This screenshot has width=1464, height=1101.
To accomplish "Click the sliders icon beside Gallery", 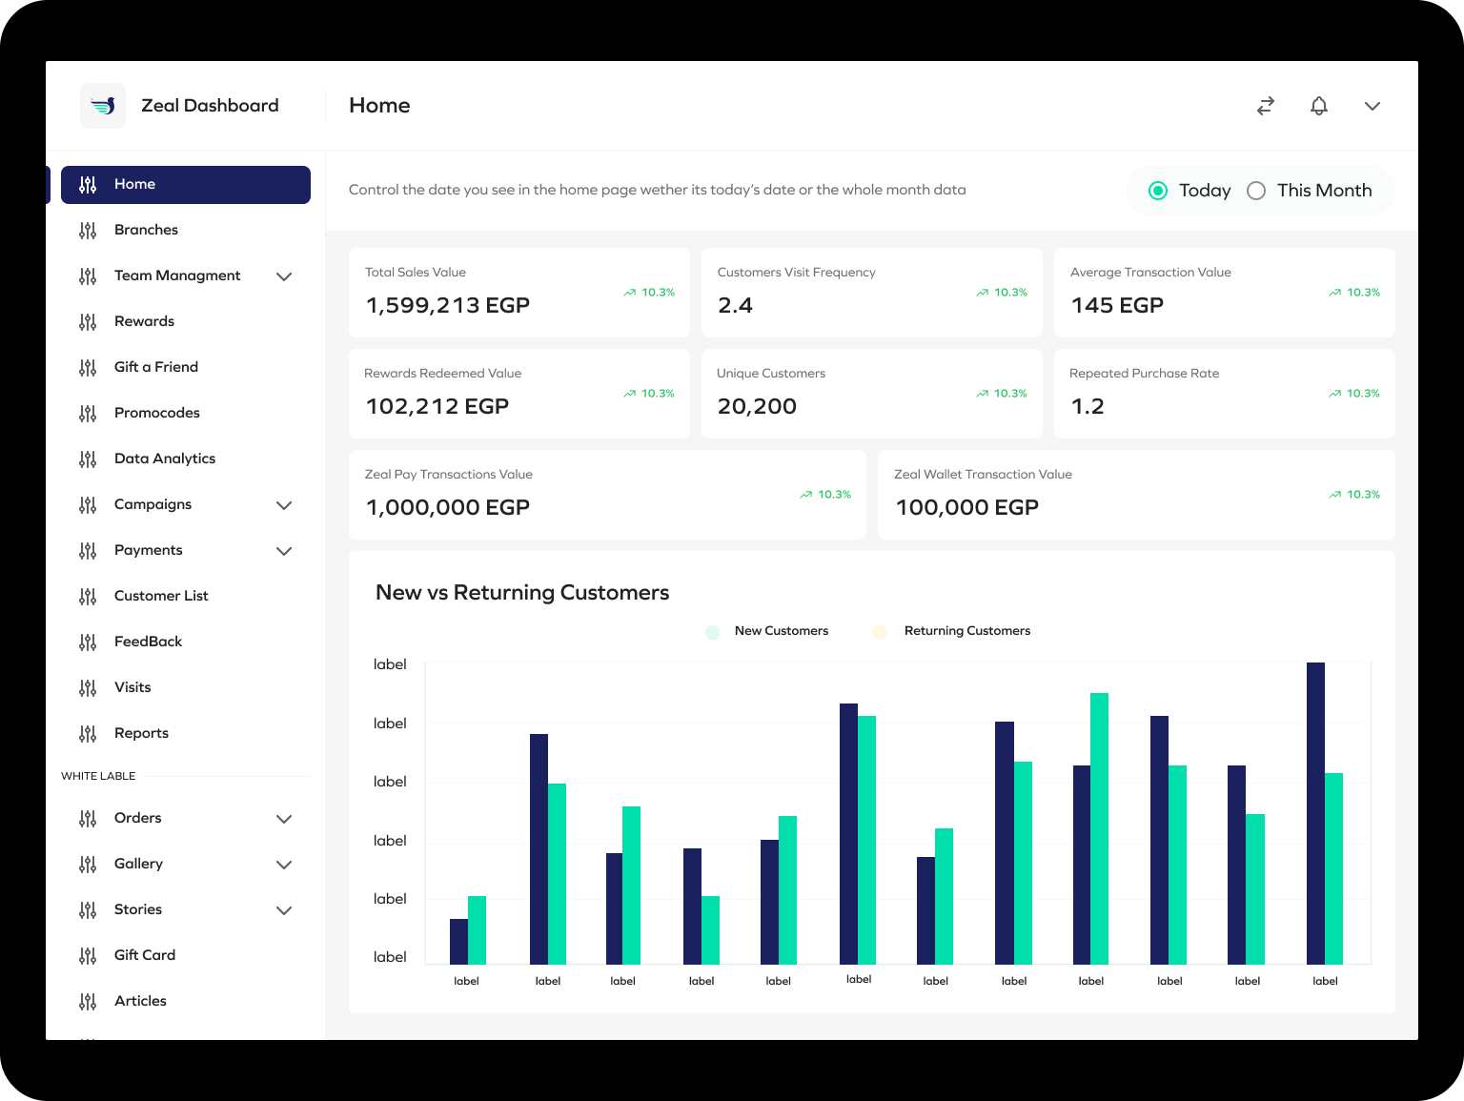I will point(88,865).
